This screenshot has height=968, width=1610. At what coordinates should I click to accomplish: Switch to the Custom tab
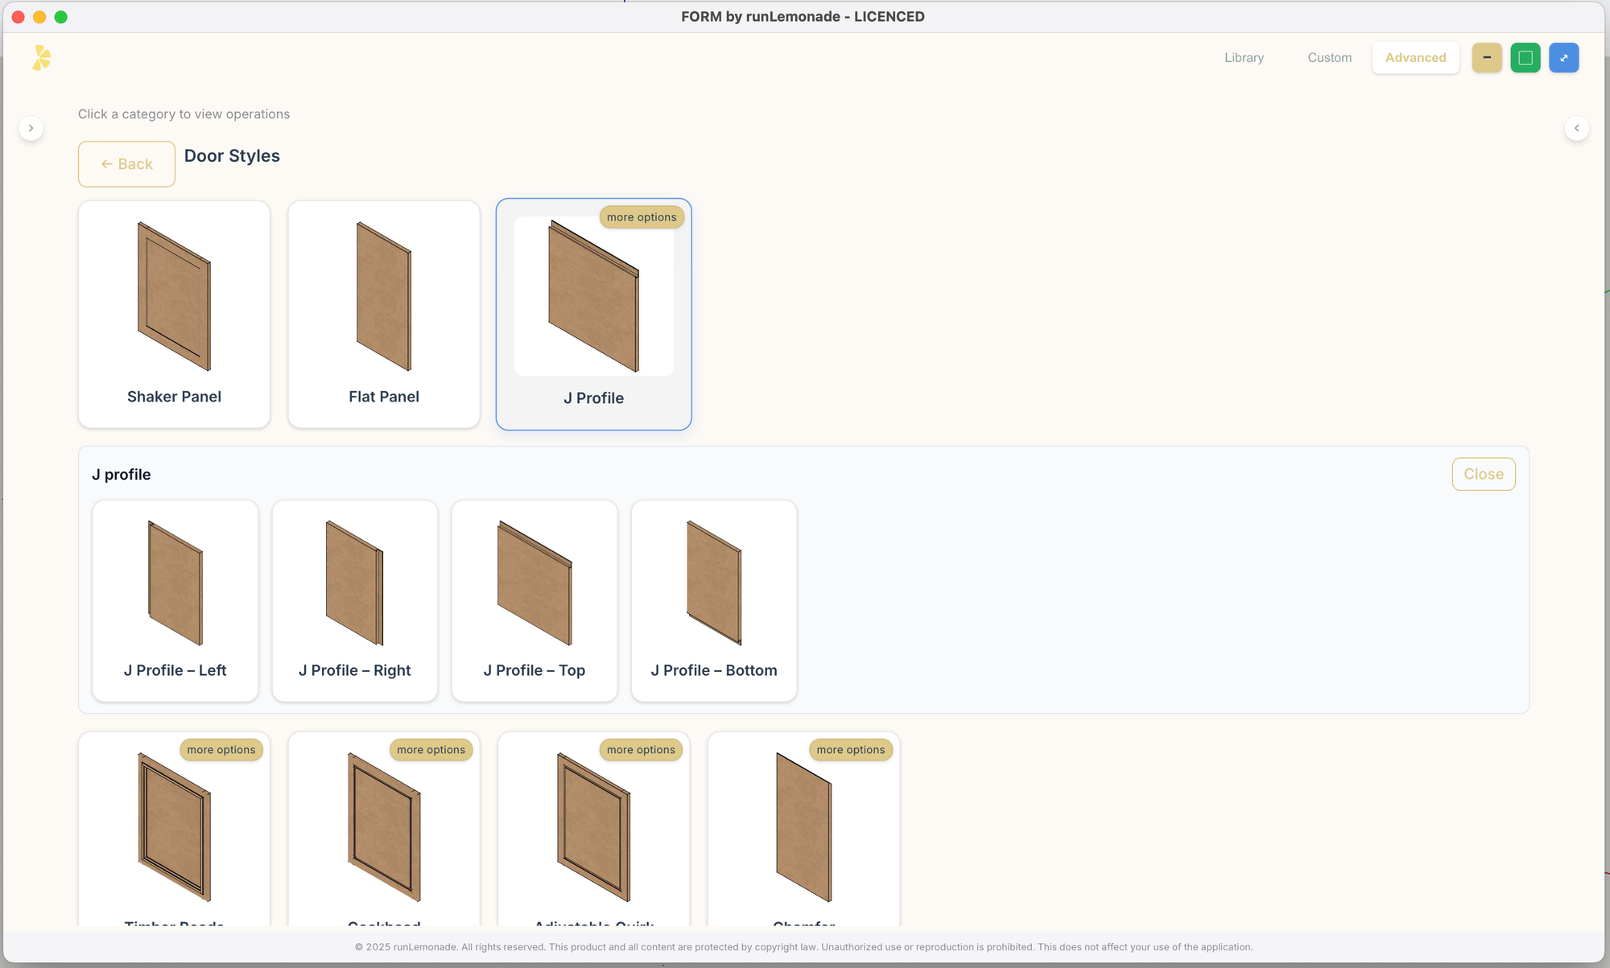[x=1329, y=58]
